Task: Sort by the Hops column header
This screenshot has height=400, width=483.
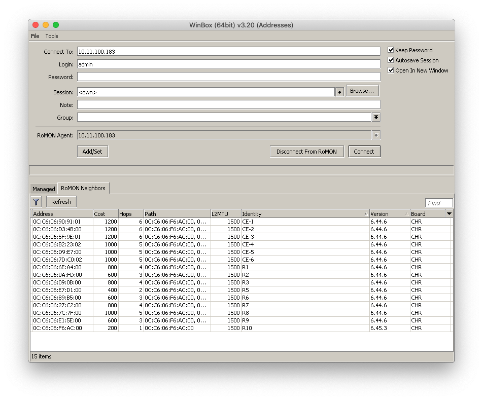Action: click(x=131, y=213)
